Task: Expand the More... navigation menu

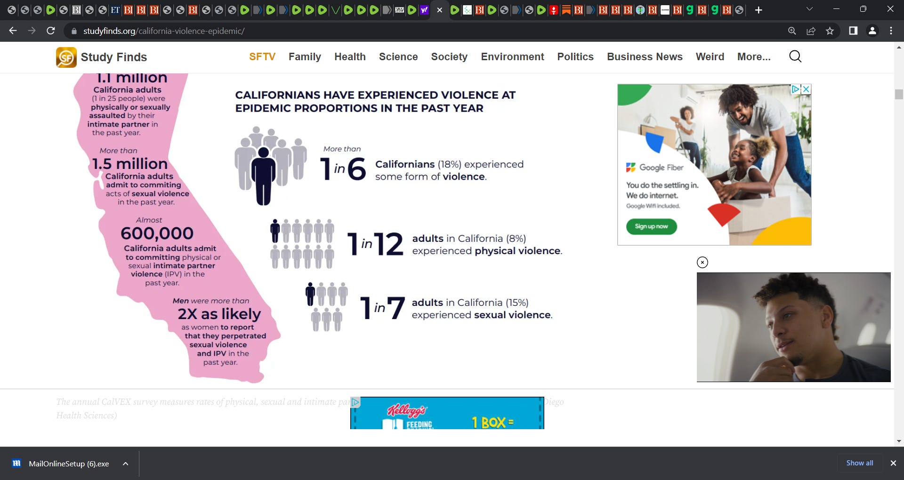Action: coord(753,57)
